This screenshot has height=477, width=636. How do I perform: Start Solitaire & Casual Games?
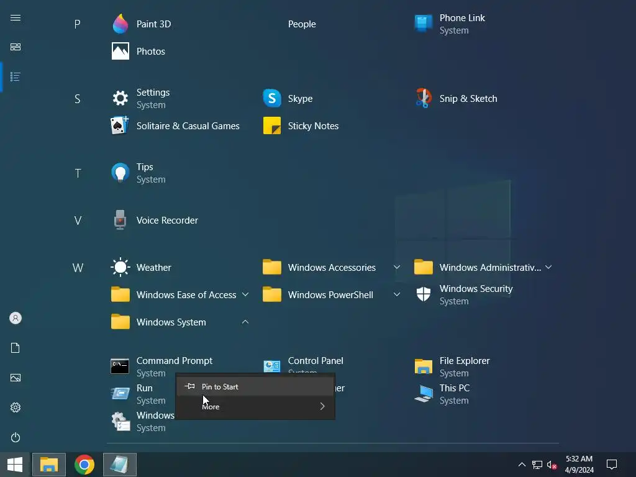[x=175, y=125]
